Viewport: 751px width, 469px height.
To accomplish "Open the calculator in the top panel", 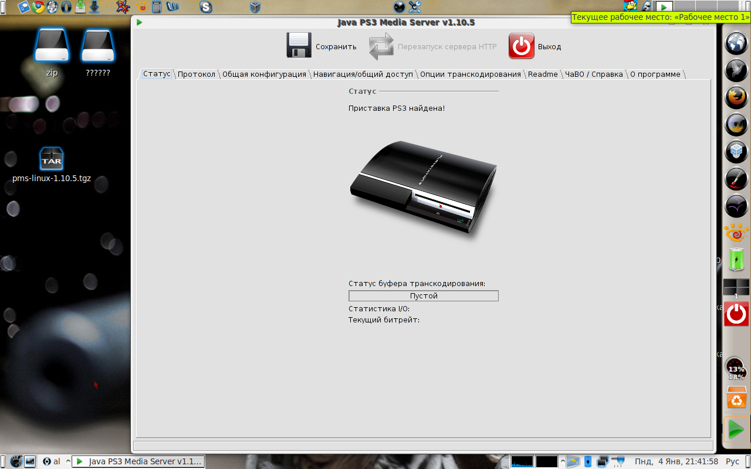I will tap(157, 7).
